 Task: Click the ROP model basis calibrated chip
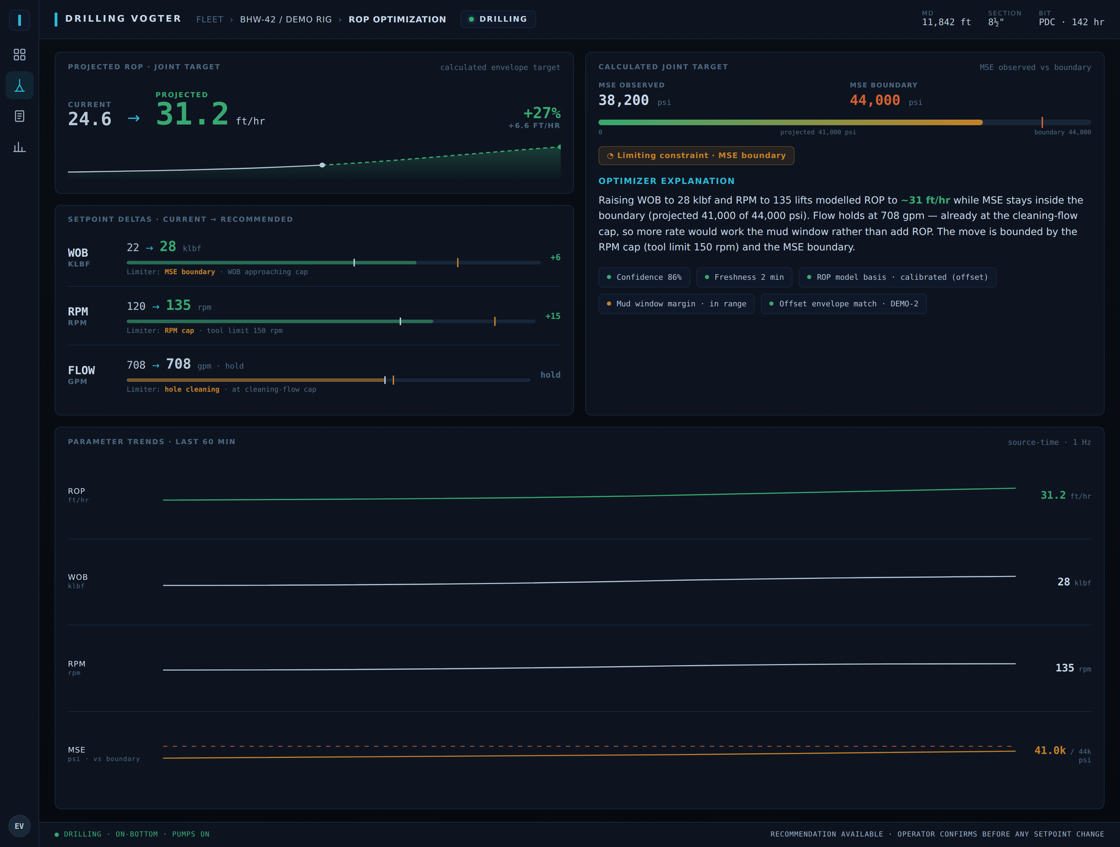[897, 277]
